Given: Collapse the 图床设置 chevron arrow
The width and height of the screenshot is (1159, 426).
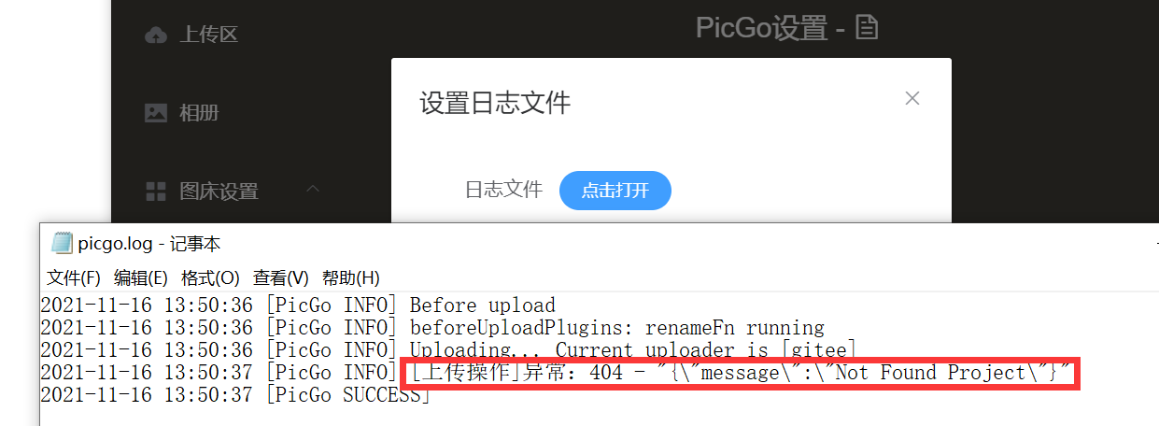Looking at the screenshot, I should click(x=313, y=189).
